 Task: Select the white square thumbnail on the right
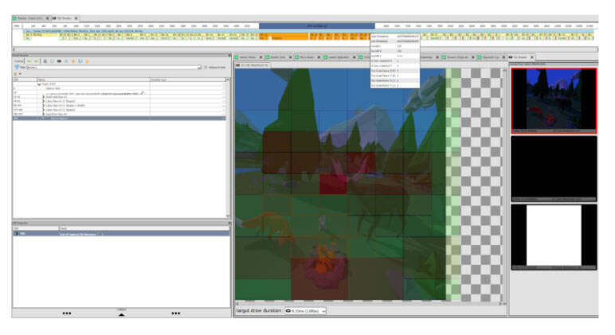pos(552,235)
